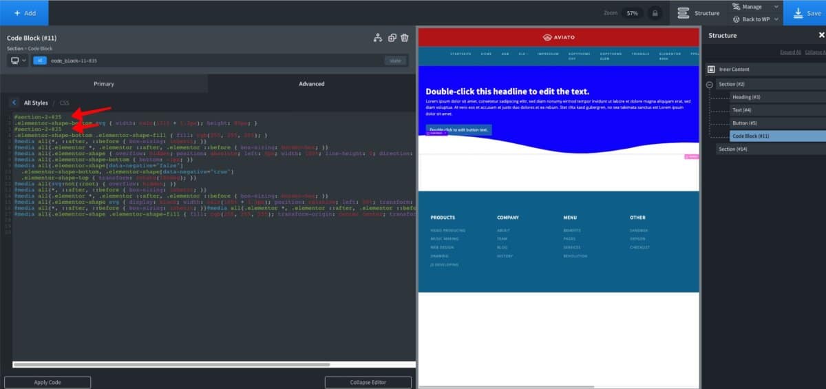Viewport: 826px width, 389px height.
Task: Delete the Code Block with trash icon
Action: point(405,39)
